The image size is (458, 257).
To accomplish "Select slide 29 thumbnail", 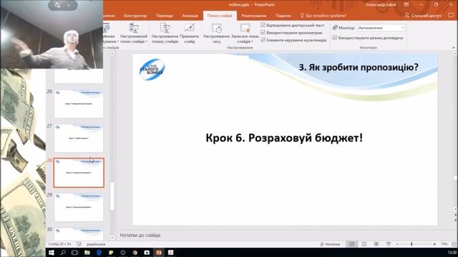I will click(x=79, y=207).
